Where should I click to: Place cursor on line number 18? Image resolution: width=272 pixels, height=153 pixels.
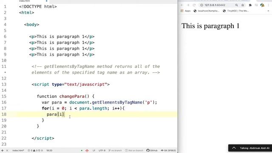click(4, 114)
